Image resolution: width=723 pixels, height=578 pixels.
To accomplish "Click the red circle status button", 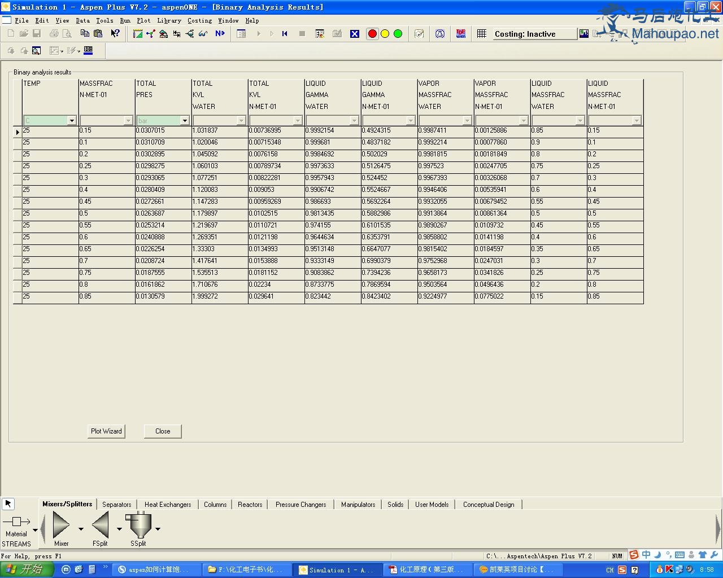I will coord(372,34).
